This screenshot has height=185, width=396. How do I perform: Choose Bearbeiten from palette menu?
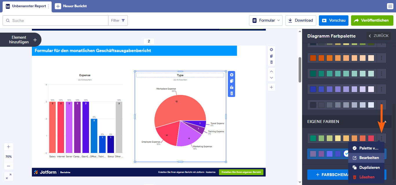click(x=366, y=158)
